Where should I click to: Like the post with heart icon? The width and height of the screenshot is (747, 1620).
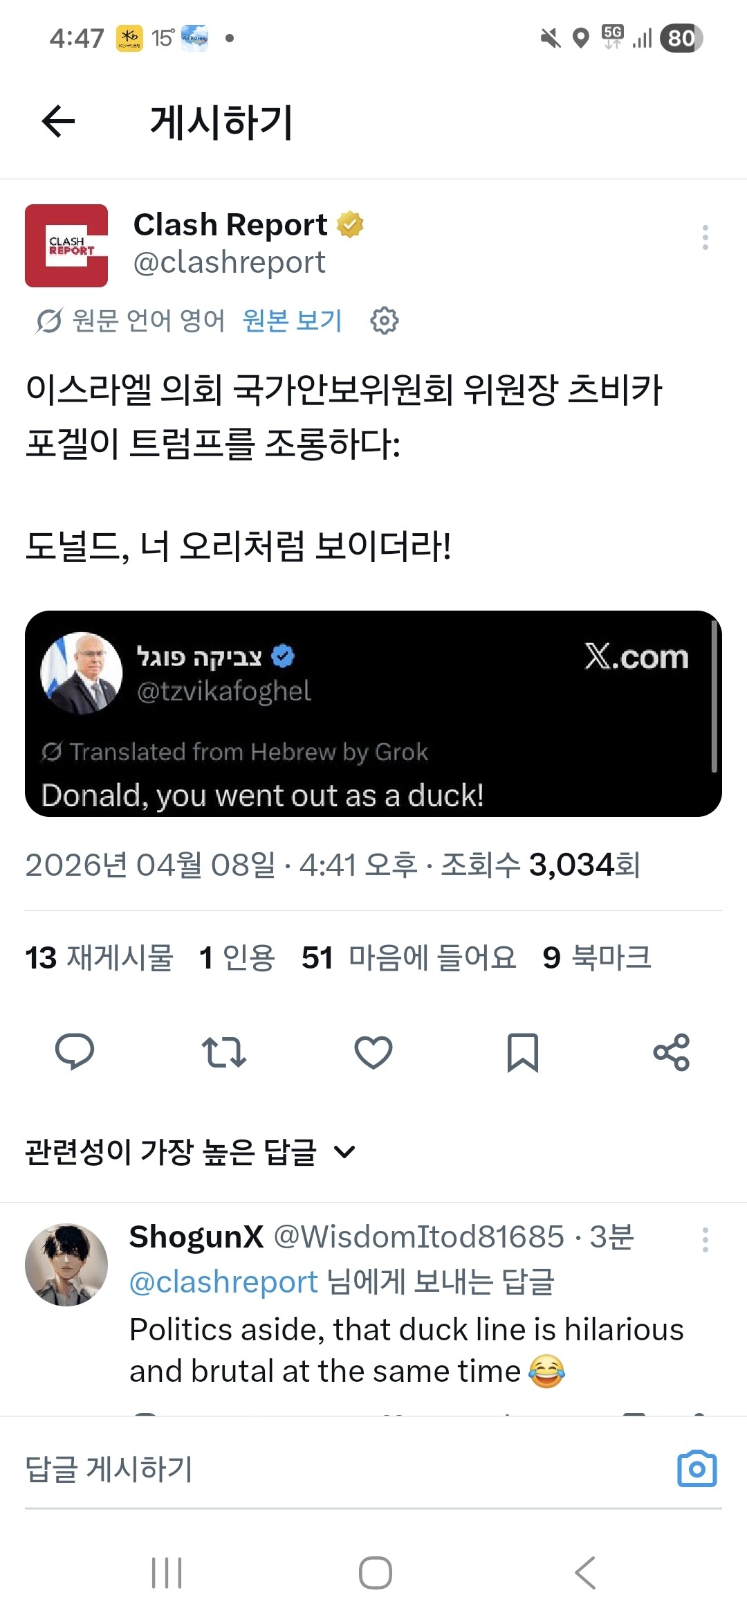pos(373,1052)
